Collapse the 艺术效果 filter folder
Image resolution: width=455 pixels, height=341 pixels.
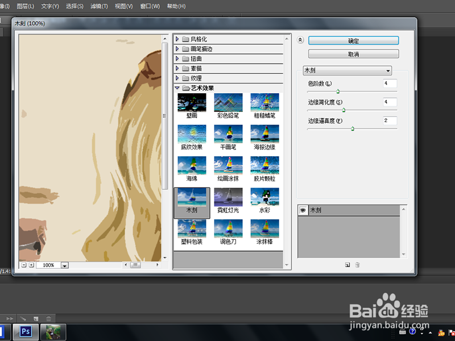(177, 88)
